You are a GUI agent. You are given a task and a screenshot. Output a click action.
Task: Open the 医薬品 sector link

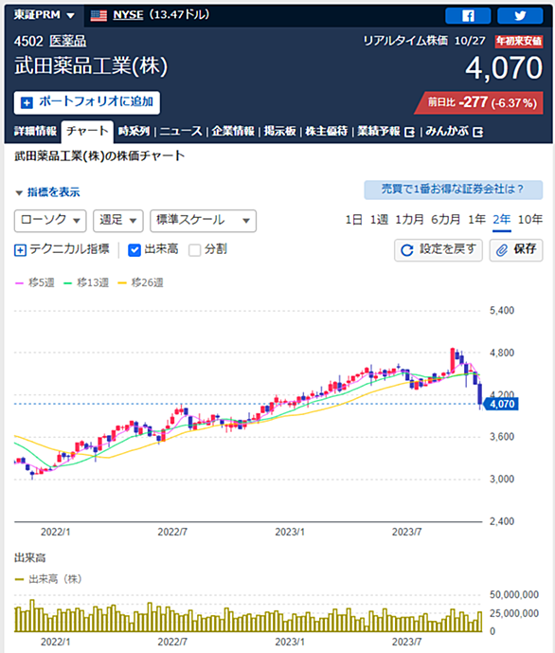coord(68,41)
